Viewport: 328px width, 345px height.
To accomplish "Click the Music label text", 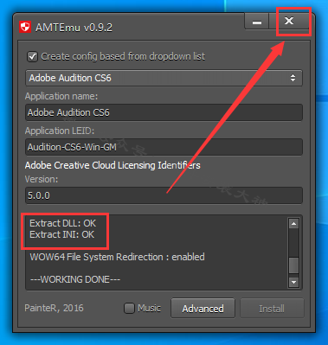I will point(149,308).
